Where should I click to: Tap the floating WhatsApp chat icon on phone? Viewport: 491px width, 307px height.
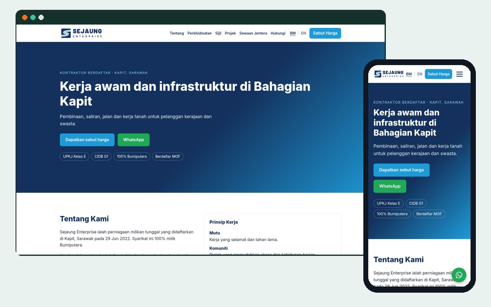(459, 275)
